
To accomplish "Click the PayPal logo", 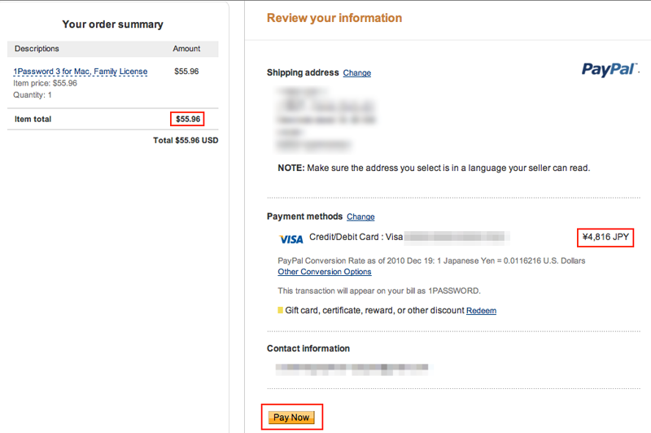I will point(609,69).
